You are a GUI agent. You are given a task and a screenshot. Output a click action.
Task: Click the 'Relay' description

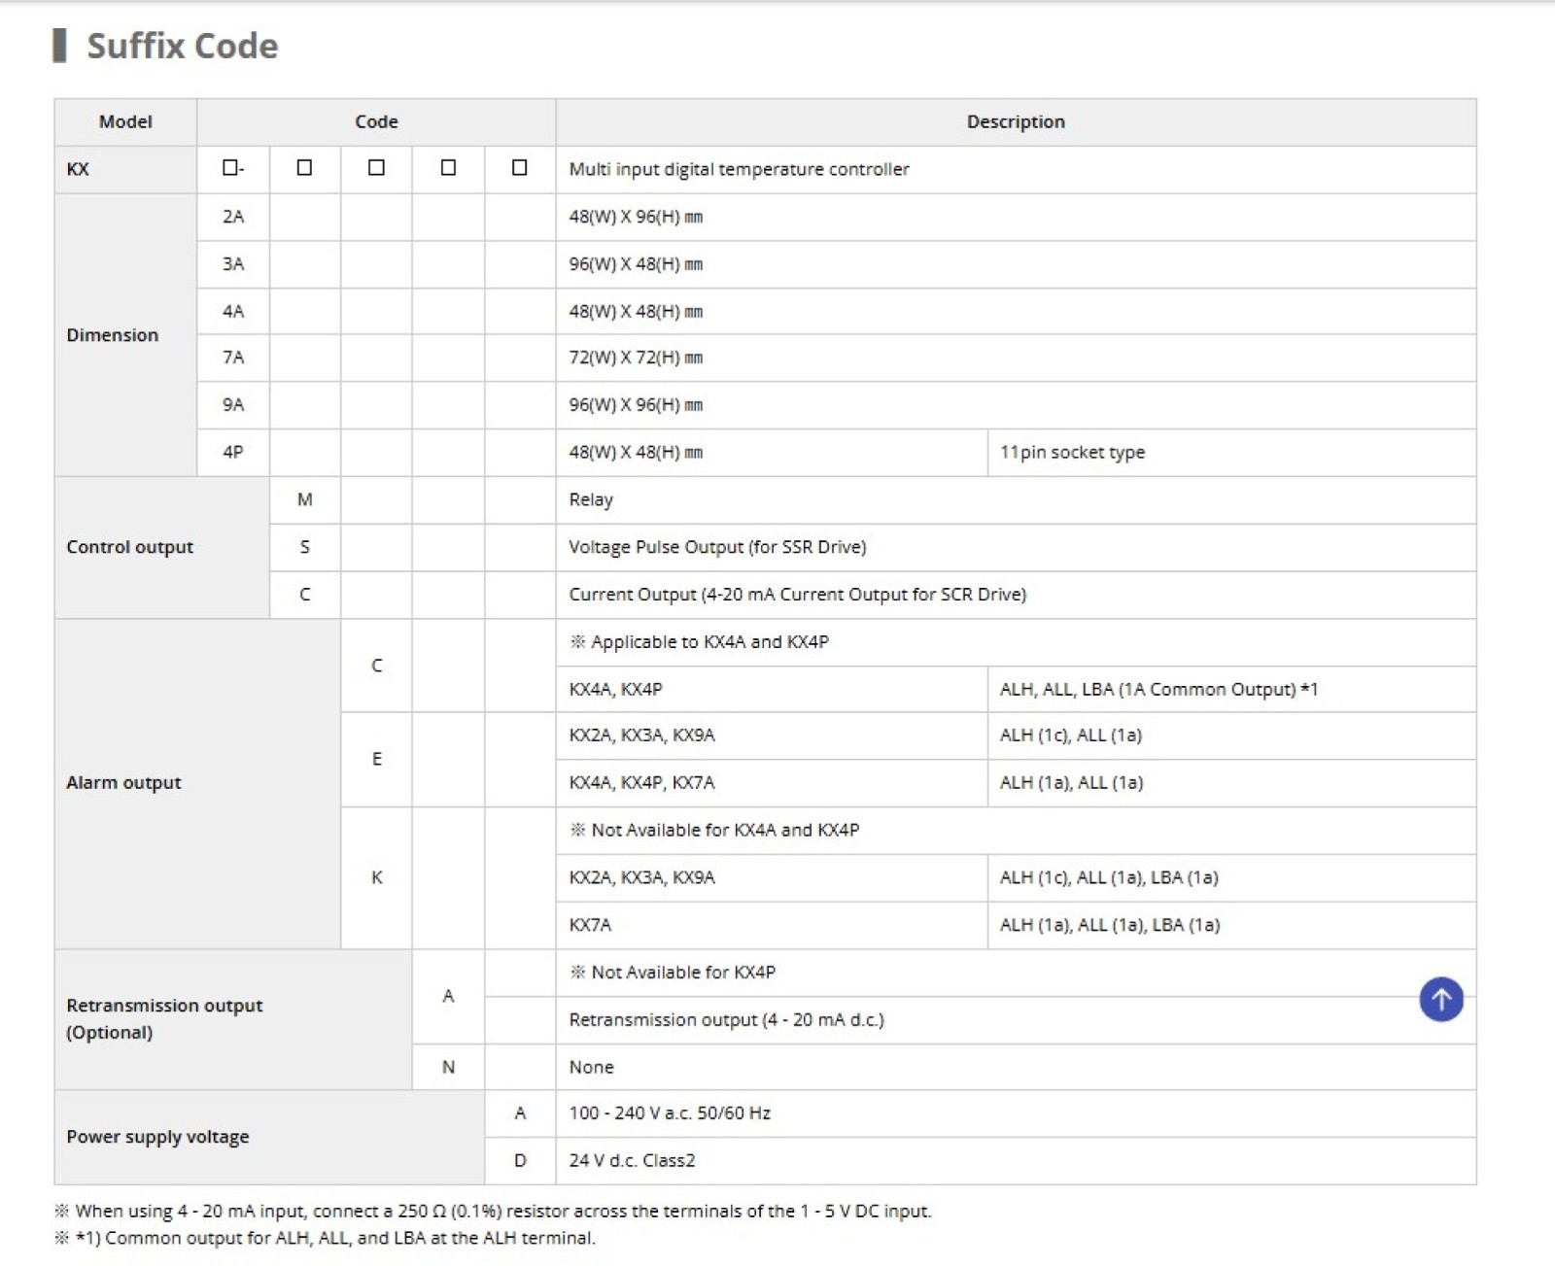pos(591,499)
